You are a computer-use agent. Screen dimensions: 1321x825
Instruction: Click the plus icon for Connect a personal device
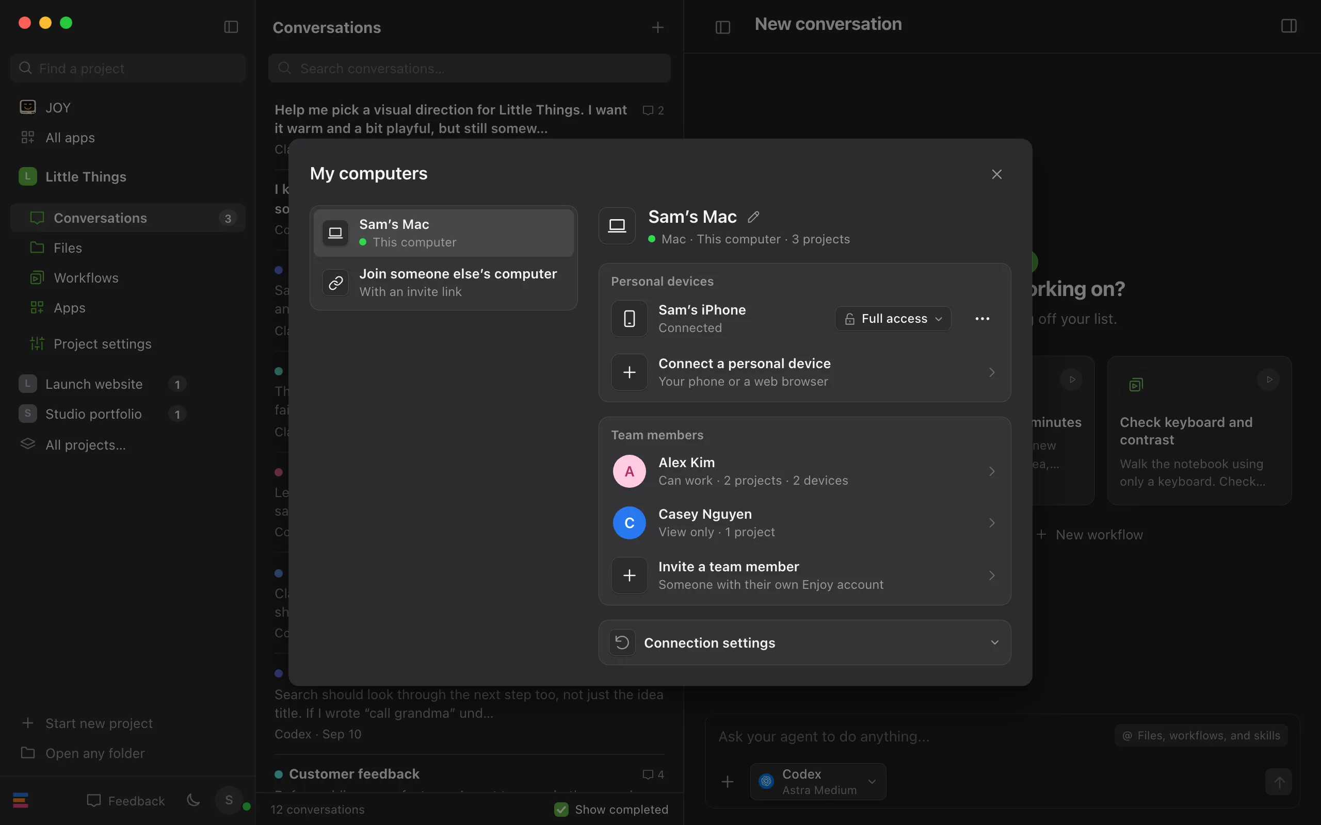[x=630, y=372]
